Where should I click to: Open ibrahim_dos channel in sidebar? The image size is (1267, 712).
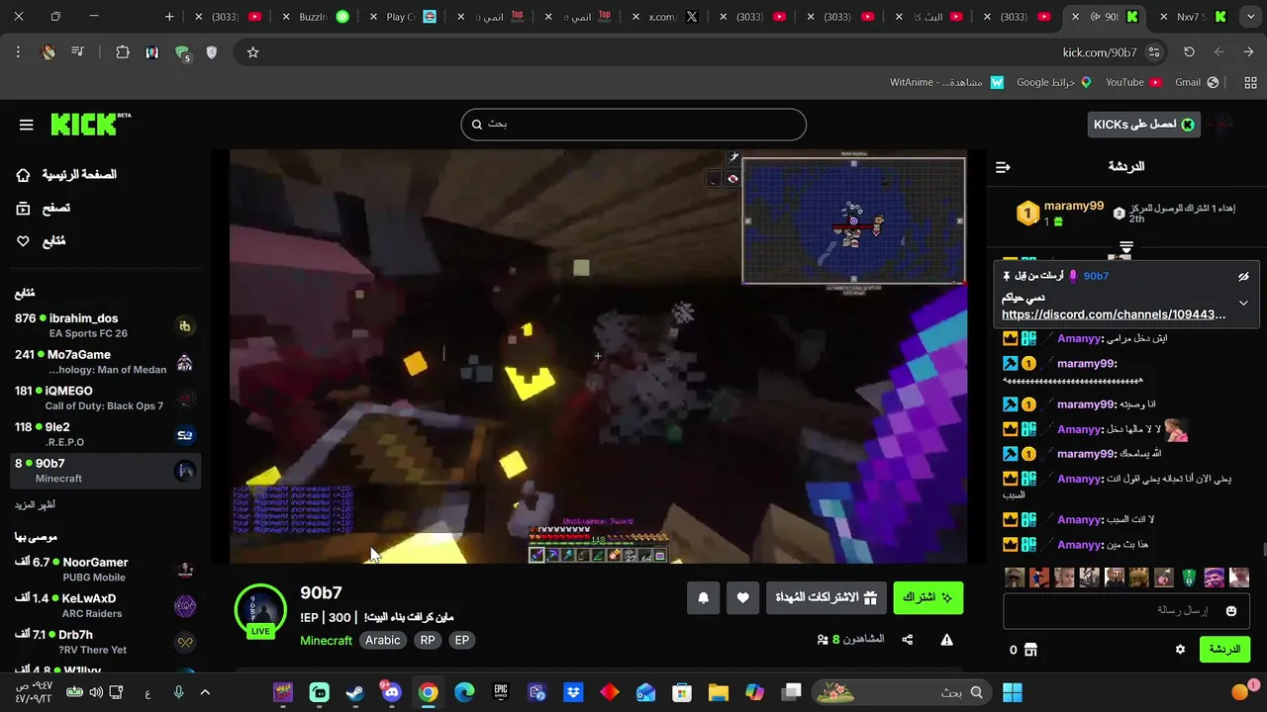click(x=104, y=325)
